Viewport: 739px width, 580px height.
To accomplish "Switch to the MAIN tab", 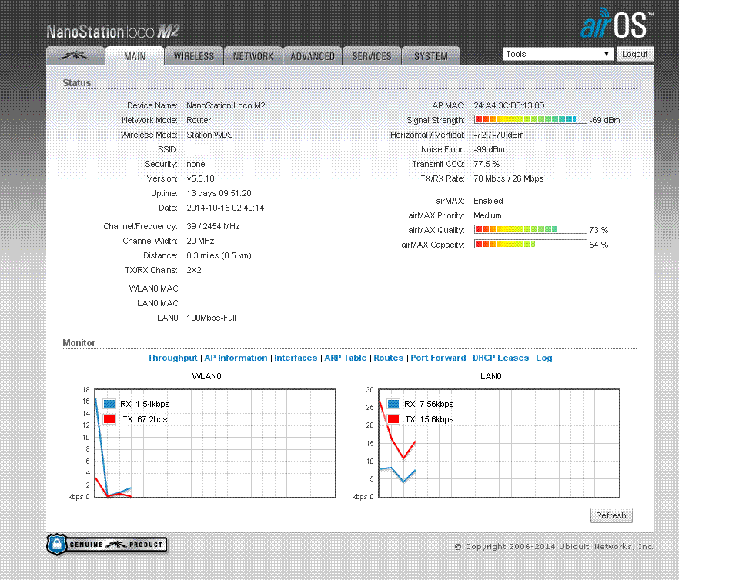I will (135, 56).
